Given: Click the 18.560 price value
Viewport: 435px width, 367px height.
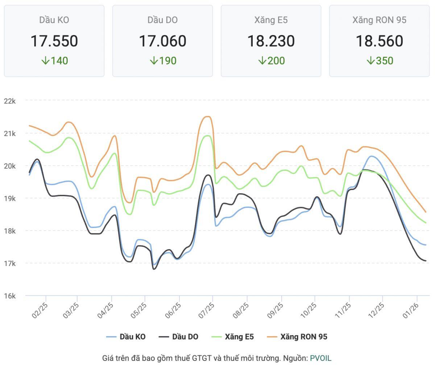Looking at the screenshot, I should click(x=379, y=41).
